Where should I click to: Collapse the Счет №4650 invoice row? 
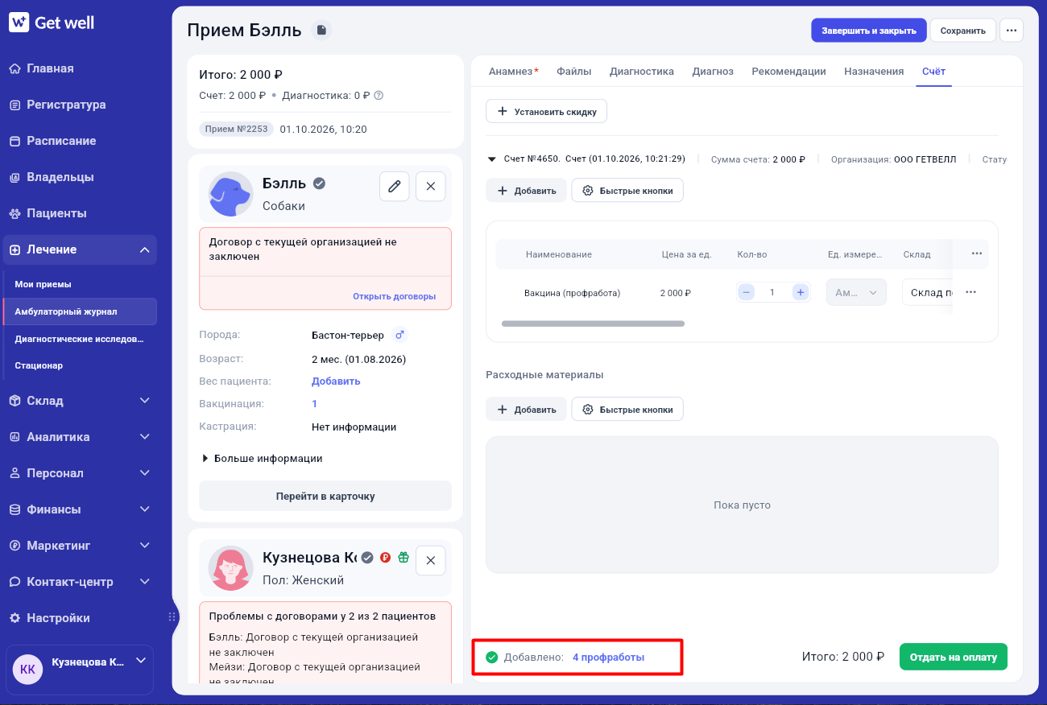pos(491,159)
